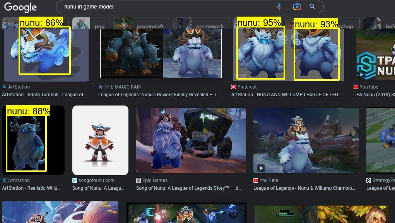Screen dimensions: 395x223
Task: Click 'League of Legends: Nunu's Rework Finally Revealed' link
Action: pyautogui.click(x=159, y=95)
